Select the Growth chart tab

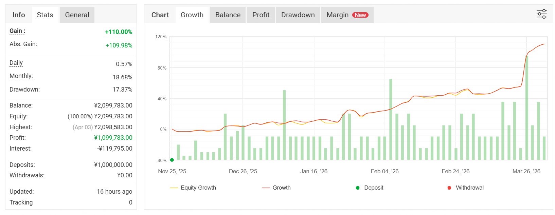point(192,15)
